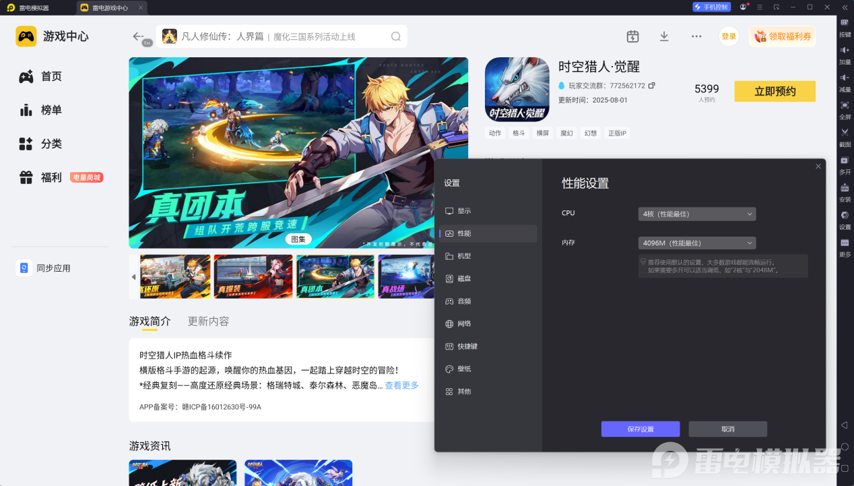Open the 图集 gallery button on banner
854x486 pixels.
[x=298, y=239]
